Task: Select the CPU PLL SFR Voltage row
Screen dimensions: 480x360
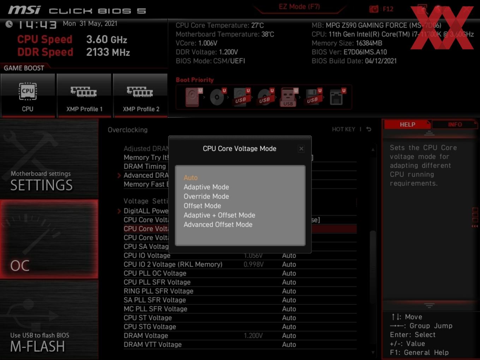Action: point(240,282)
